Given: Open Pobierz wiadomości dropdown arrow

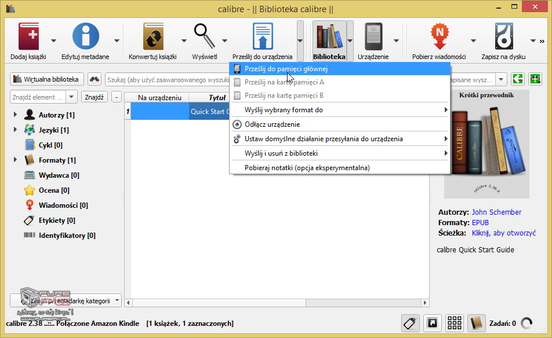Looking at the screenshot, I should click(x=473, y=41).
